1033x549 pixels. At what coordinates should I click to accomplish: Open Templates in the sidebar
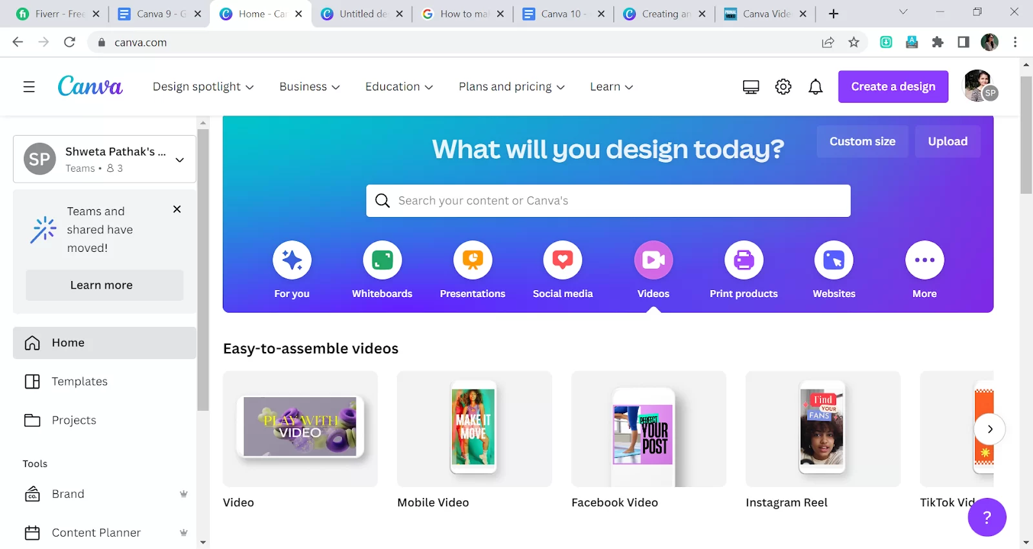tap(105, 382)
